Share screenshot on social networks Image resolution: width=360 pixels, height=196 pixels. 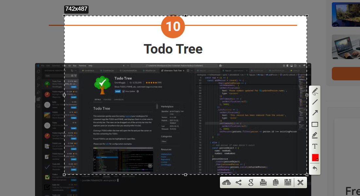[x=239, y=183]
